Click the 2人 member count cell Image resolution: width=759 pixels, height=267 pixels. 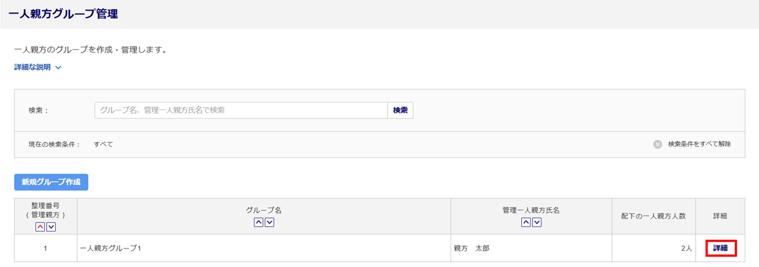click(x=687, y=249)
